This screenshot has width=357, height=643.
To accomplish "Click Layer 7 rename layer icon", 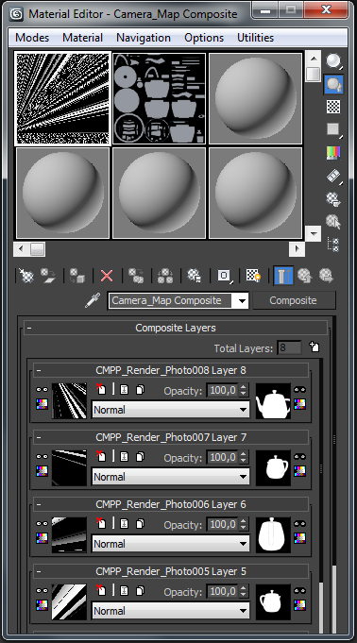I will click(124, 456).
